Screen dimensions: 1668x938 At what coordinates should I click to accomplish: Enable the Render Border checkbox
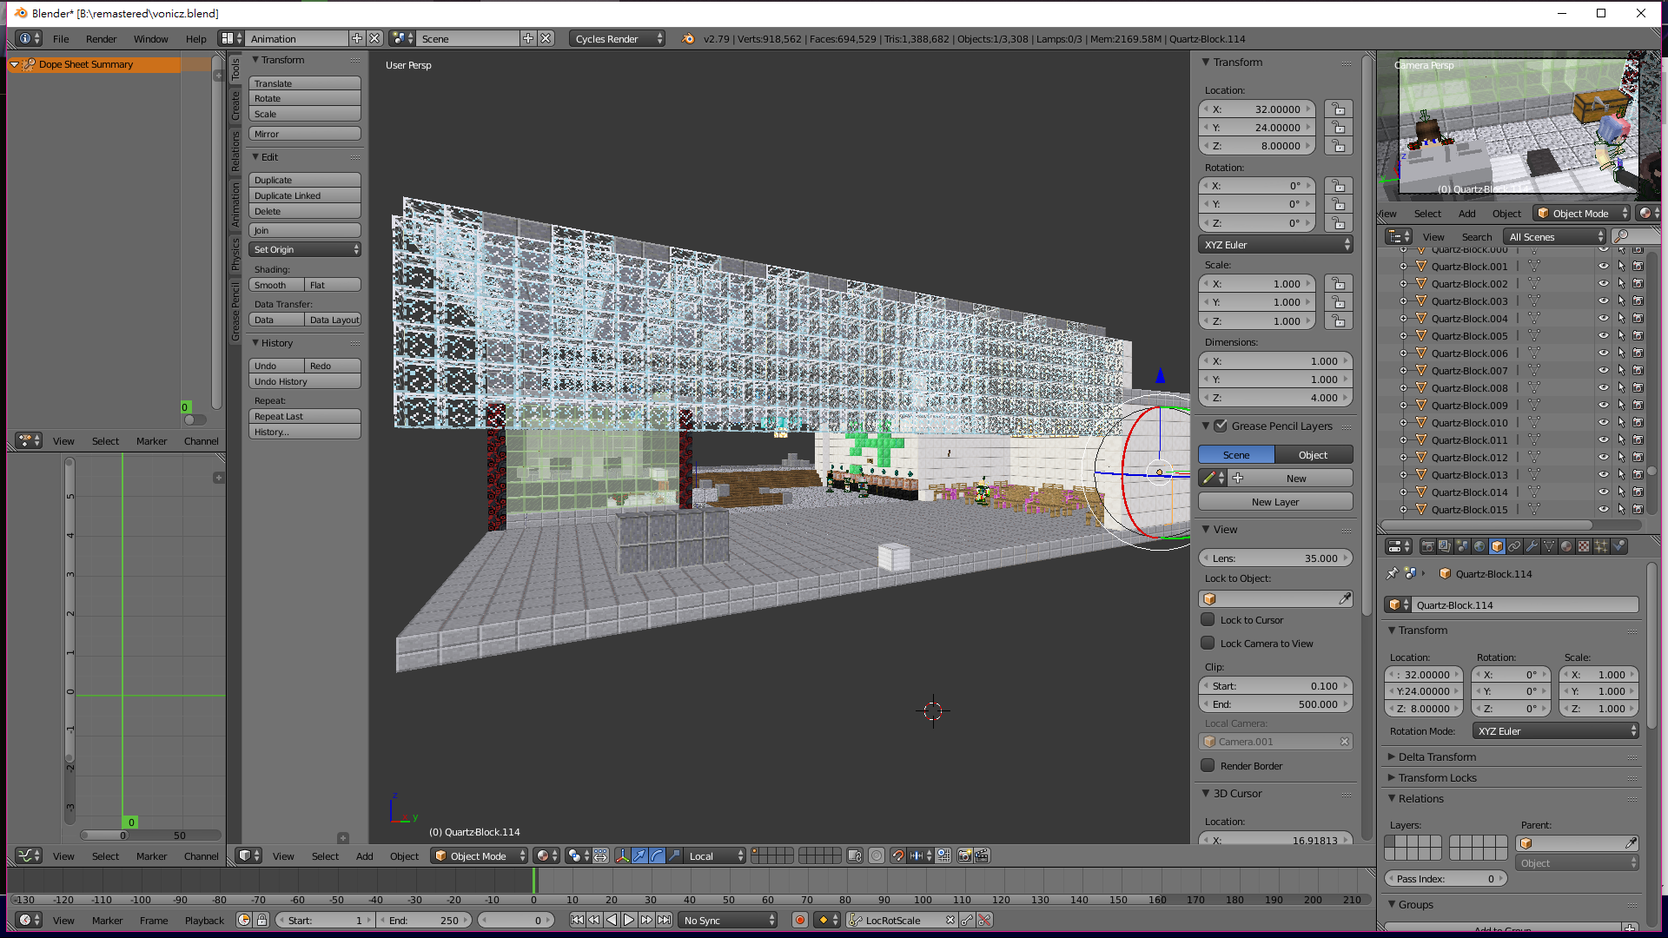pos(1208,766)
